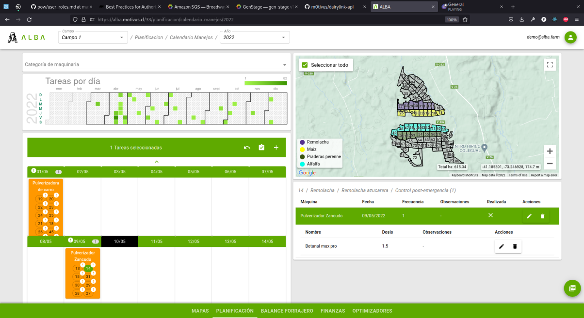Zoom in on the map

[x=550, y=151]
